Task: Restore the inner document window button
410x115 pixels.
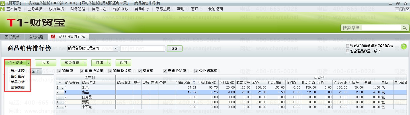Action: click(x=402, y=9)
